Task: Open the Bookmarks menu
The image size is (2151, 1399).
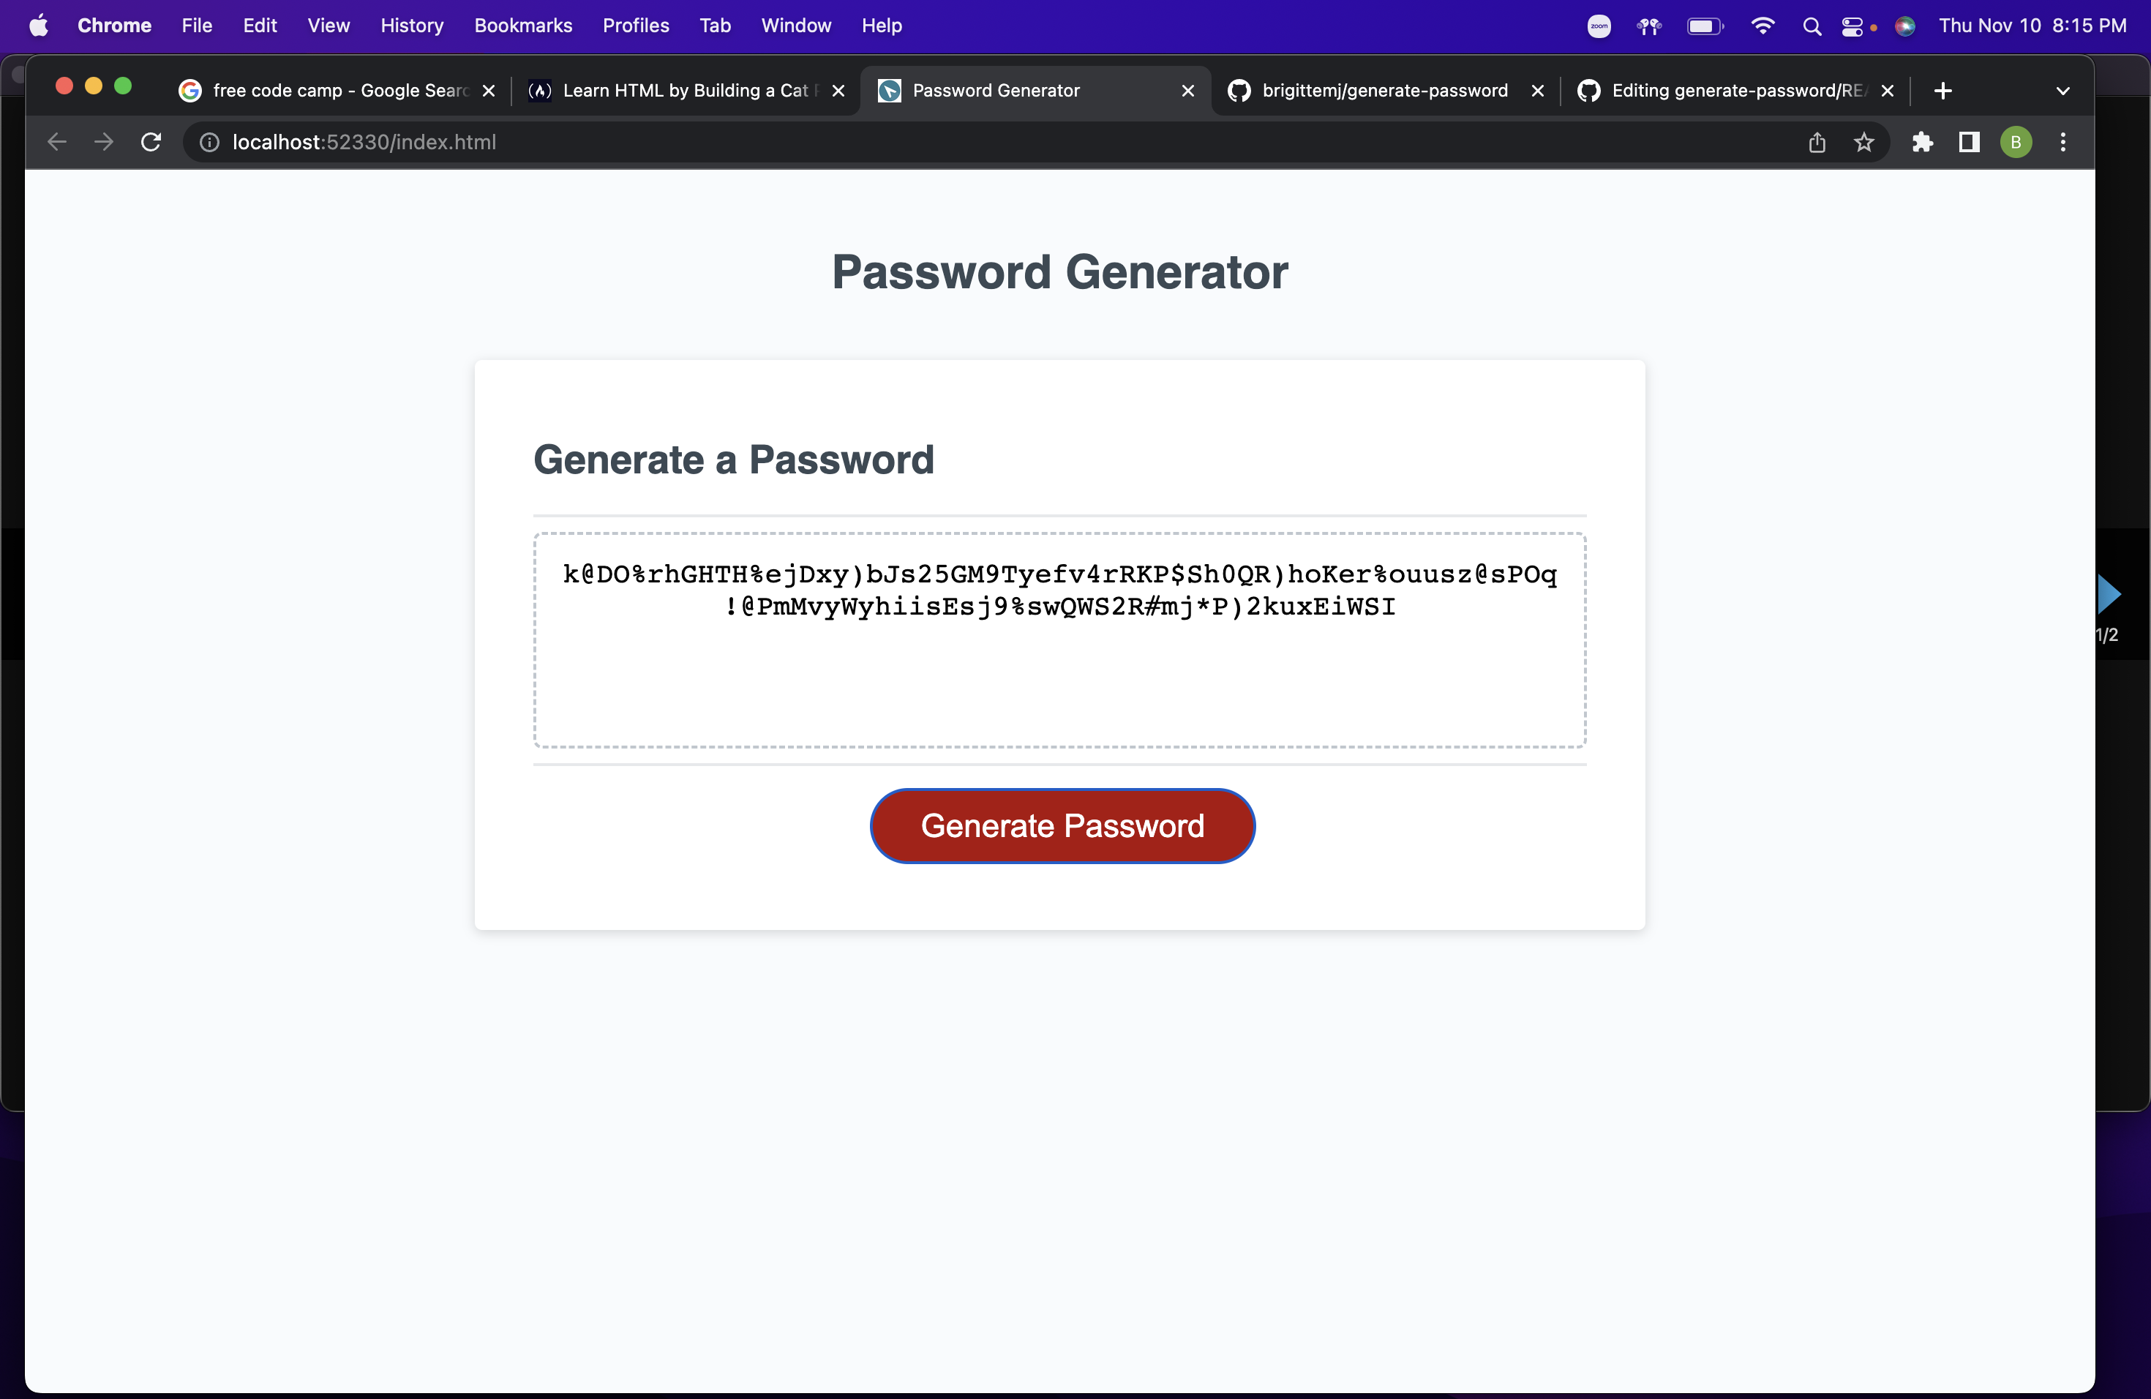Action: tap(522, 26)
